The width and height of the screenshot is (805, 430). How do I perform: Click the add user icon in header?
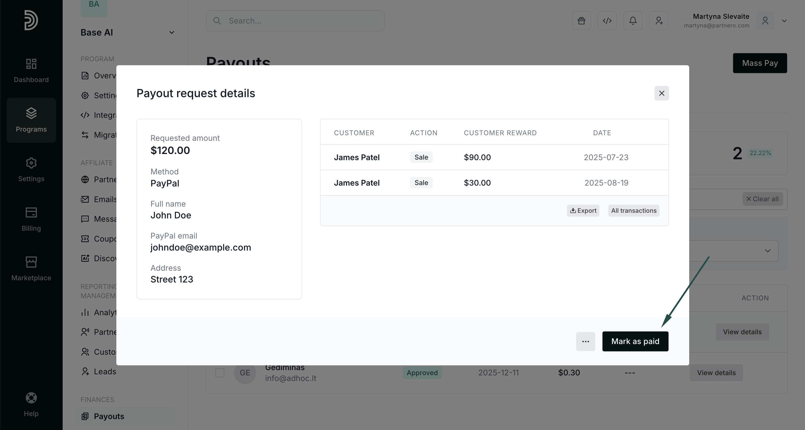[658, 21]
